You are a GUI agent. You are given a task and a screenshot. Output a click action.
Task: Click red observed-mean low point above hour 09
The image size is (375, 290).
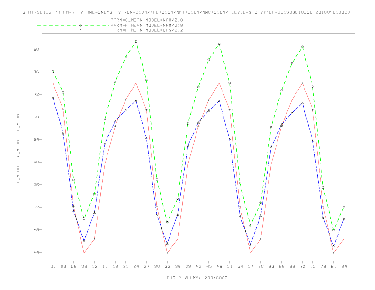click(84, 253)
